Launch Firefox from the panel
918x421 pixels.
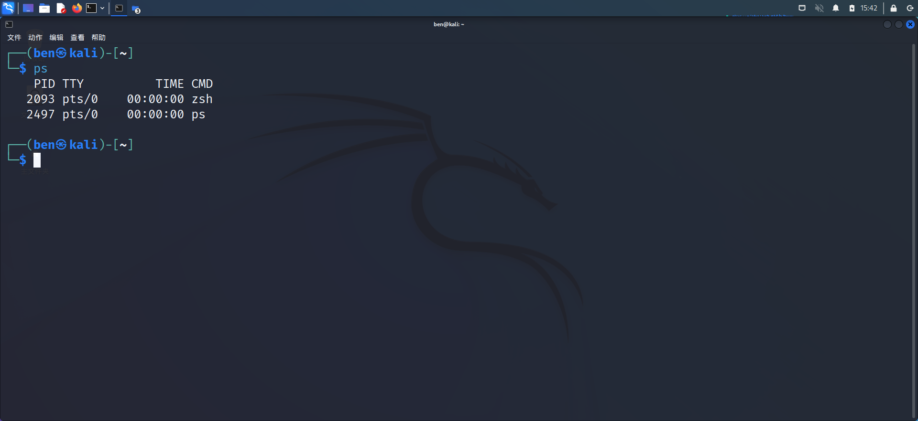point(76,8)
